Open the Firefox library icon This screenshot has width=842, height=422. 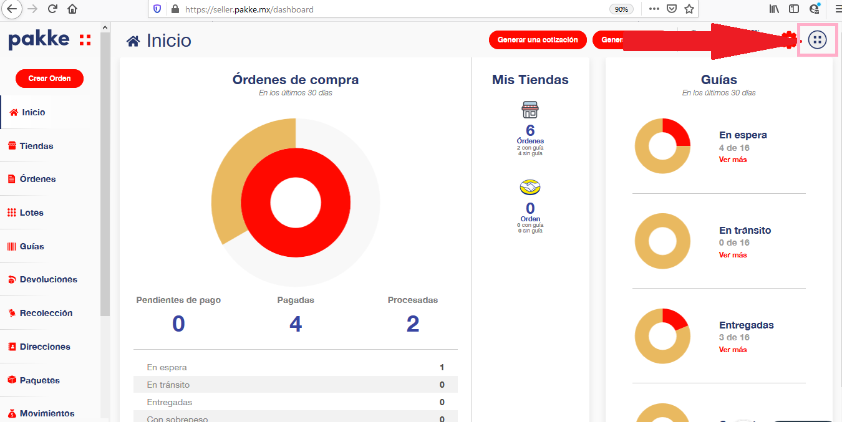click(774, 9)
